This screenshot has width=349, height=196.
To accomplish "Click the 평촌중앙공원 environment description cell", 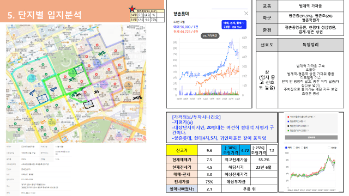I will tap(310, 30).
